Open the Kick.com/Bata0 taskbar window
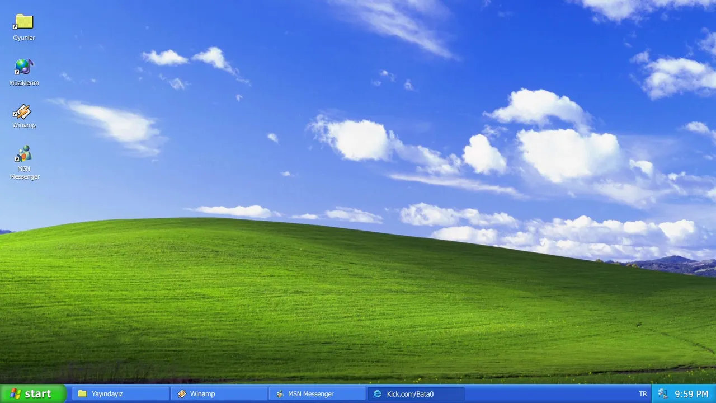Image resolution: width=716 pixels, height=403 pixels. [x=416, y=394]
